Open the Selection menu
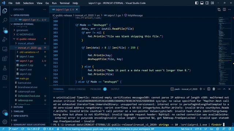 29,3
